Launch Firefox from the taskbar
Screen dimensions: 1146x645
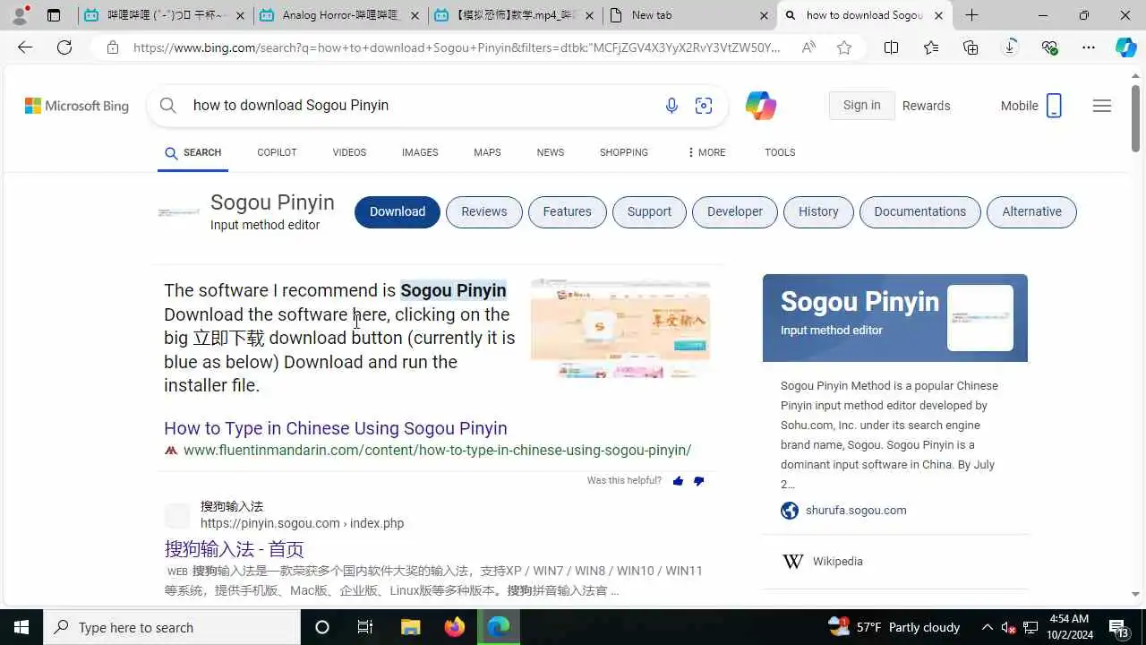pos(455,627)
